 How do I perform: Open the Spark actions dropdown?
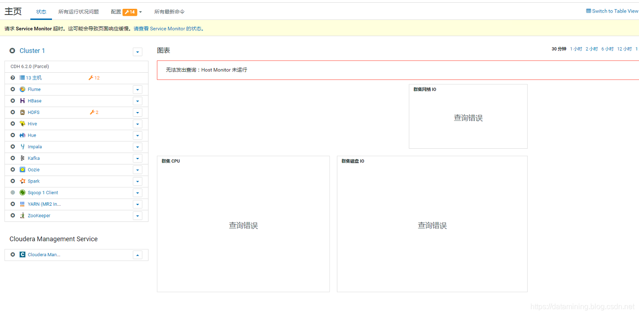137,182
